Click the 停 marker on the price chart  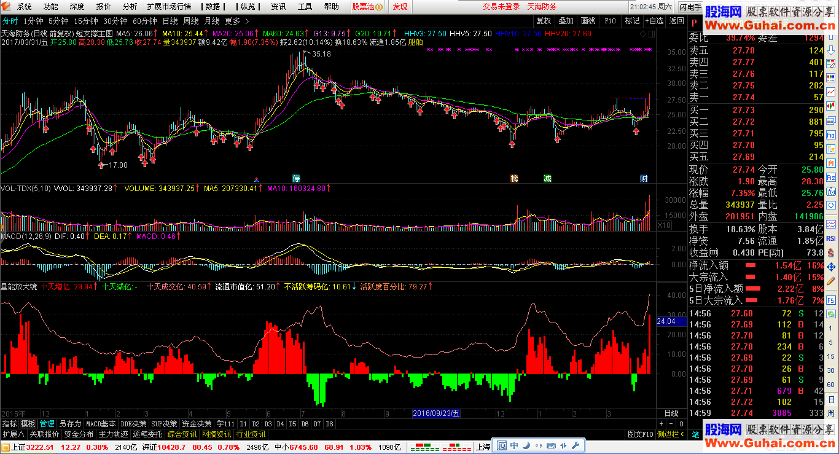tap(296, 178)
